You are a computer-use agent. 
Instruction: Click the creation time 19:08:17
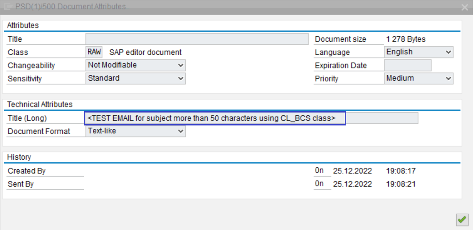[400, 171]
